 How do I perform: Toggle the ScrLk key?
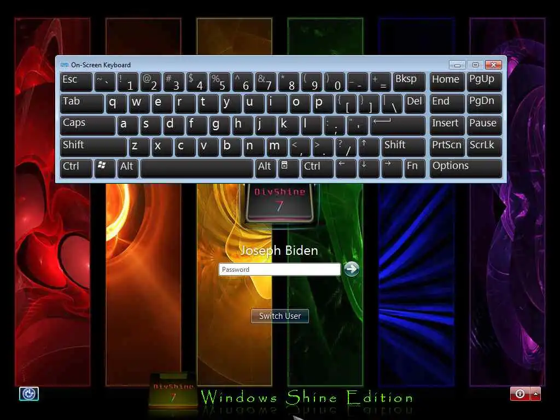point(485,147)
